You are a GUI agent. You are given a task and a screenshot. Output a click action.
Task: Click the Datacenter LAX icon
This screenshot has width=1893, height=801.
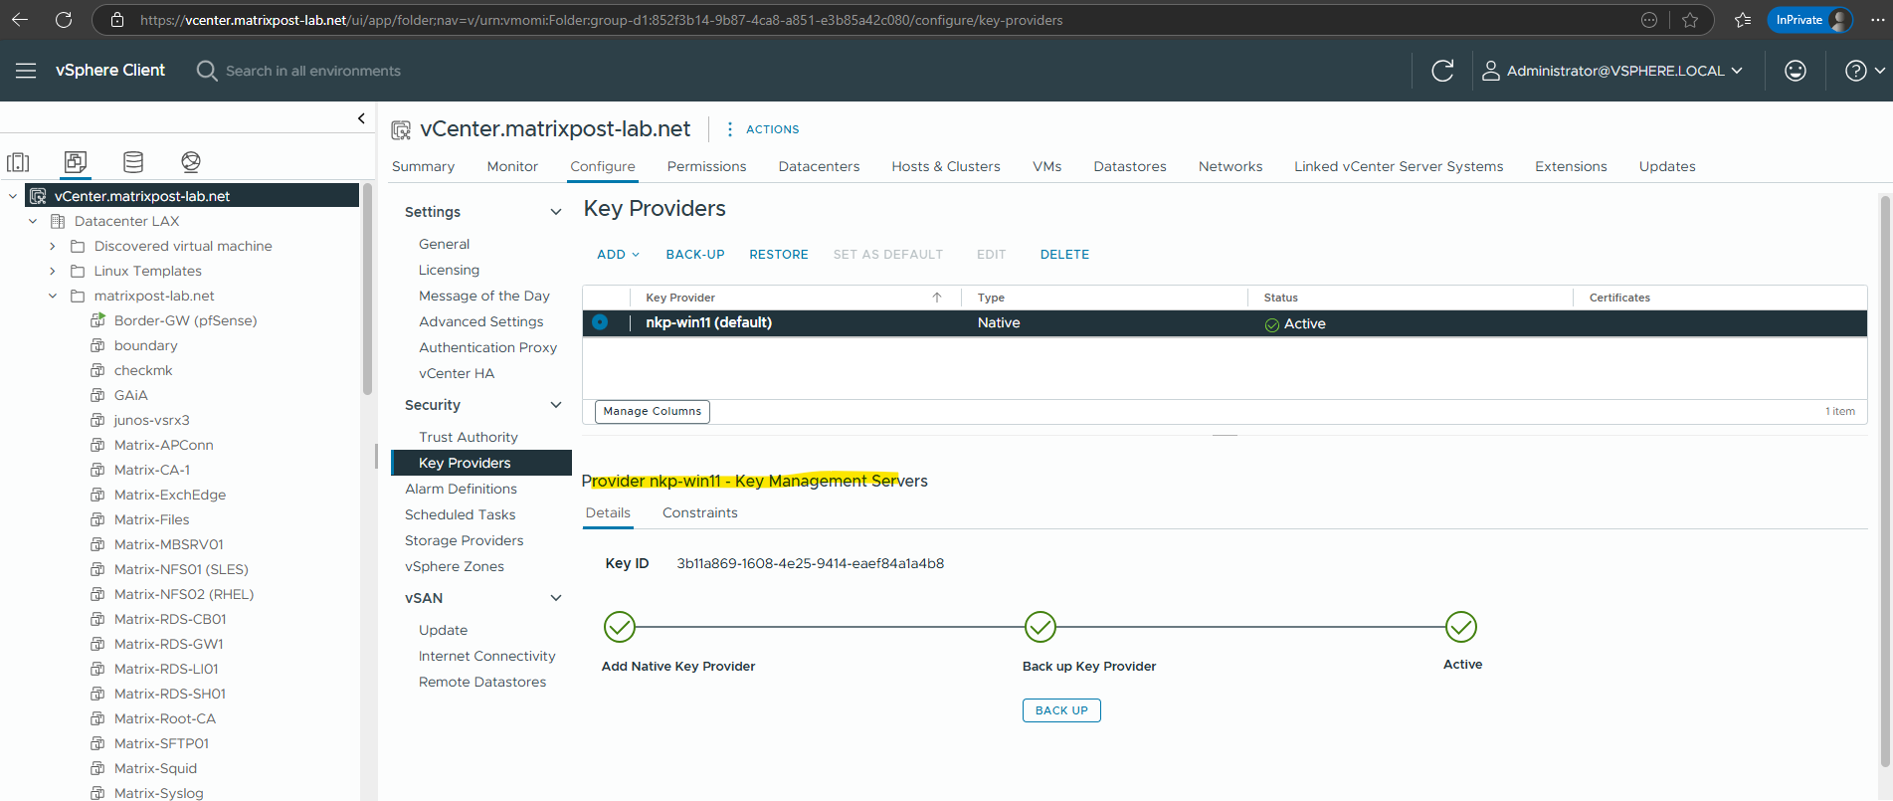point(58,221)
